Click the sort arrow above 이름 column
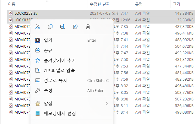Image resolution: width=196 pixels, height=124 pixels. [47, 1]
